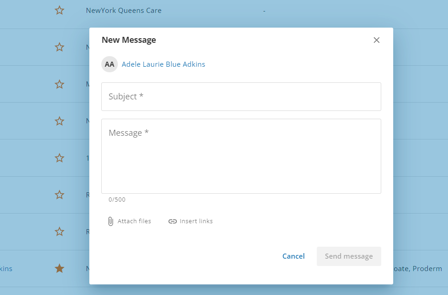The width and height of the screenshot is (448, 295).
Task: Toggle the filled star in bottom row
Action: tap(59, 268)
